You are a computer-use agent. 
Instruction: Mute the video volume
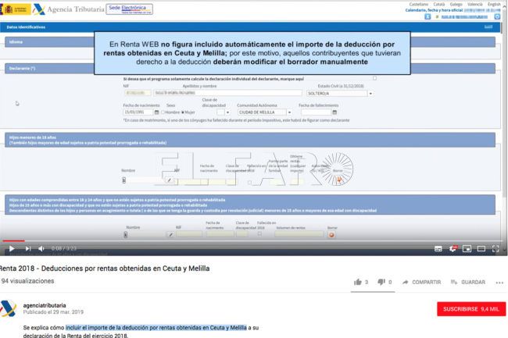click(41, 249)
